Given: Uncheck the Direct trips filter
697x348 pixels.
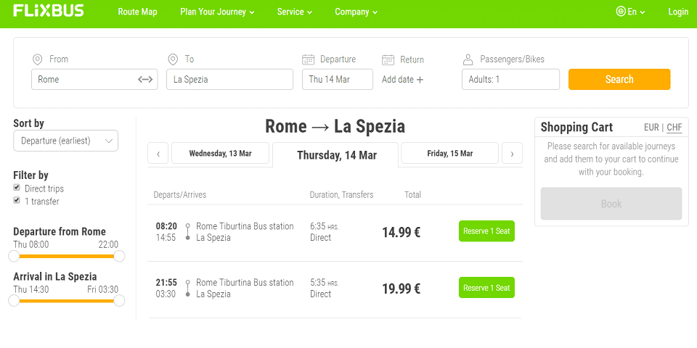Looking at the screenshot, I should coord(17,187).
